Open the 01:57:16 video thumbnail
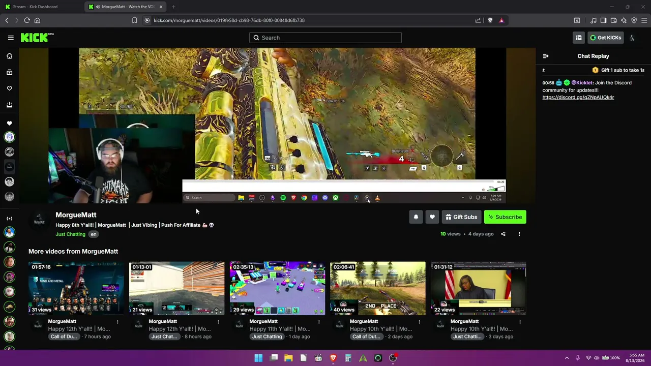Screen dimensions: 651x366 [x=76, y=288]
